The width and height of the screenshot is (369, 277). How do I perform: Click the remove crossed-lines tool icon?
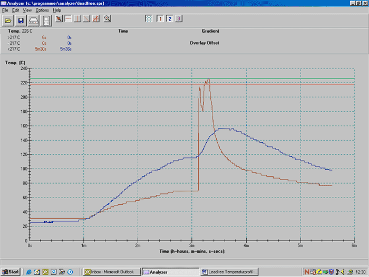tap(96, 18)
